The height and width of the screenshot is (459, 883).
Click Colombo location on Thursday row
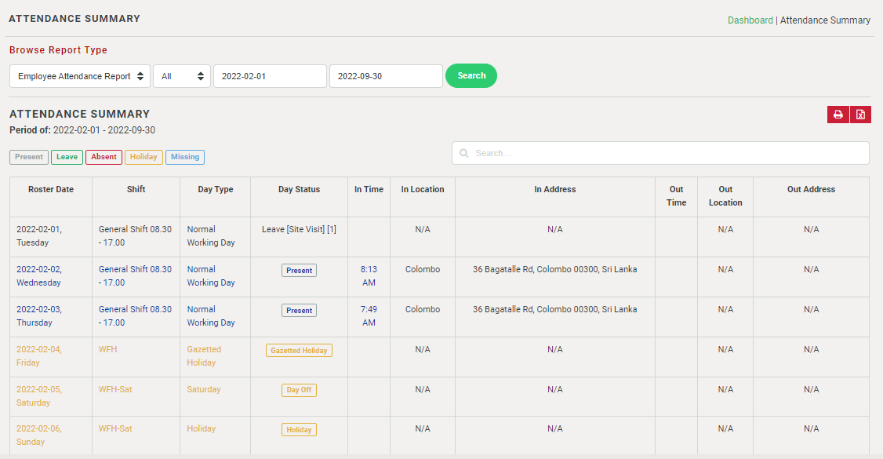[423, 309]
